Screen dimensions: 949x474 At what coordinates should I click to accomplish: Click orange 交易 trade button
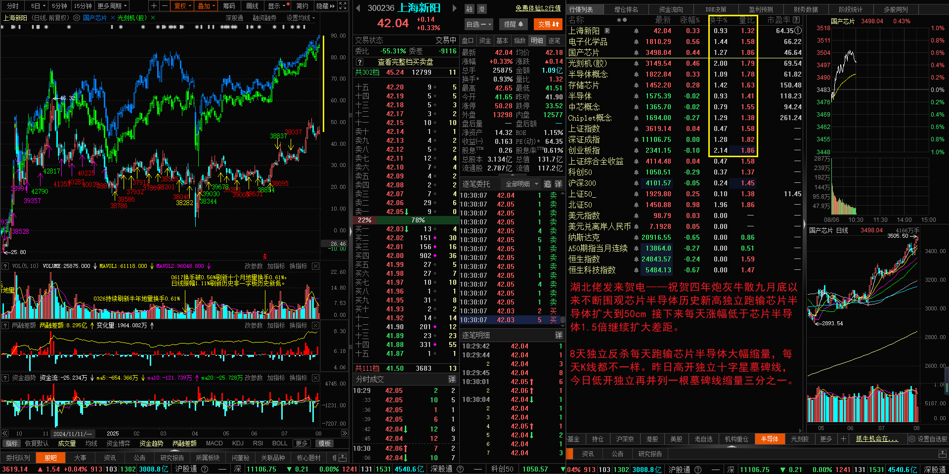548,24
